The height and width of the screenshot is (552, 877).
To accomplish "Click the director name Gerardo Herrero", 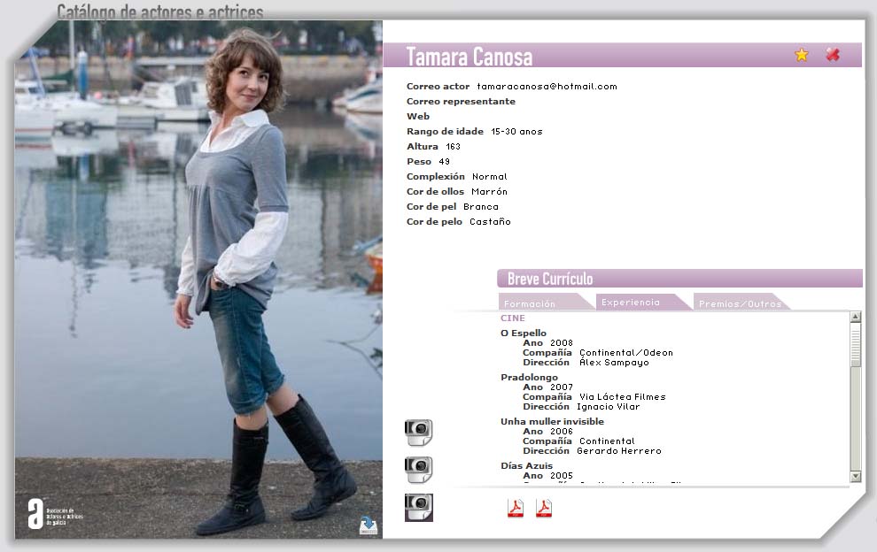I will pyautogui.click(x=619, y=451).
